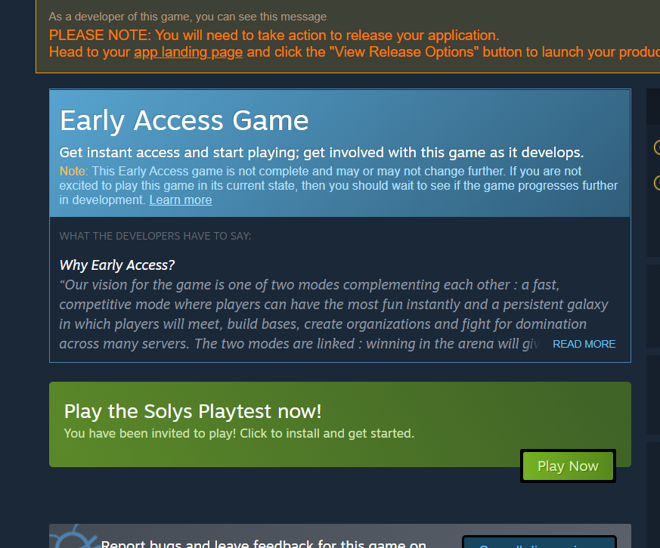The image size is (660, 548).
Task: Click WHAT THE DEVELOPERS HAVE TO SAY label
Action: pyautogui.click(x=155, y=236)
